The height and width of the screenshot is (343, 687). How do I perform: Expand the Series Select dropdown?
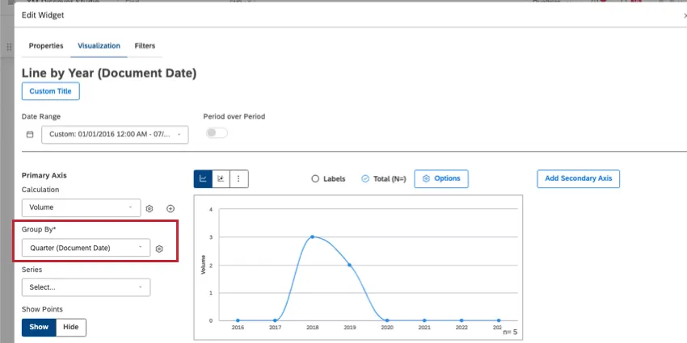point(86,287)
